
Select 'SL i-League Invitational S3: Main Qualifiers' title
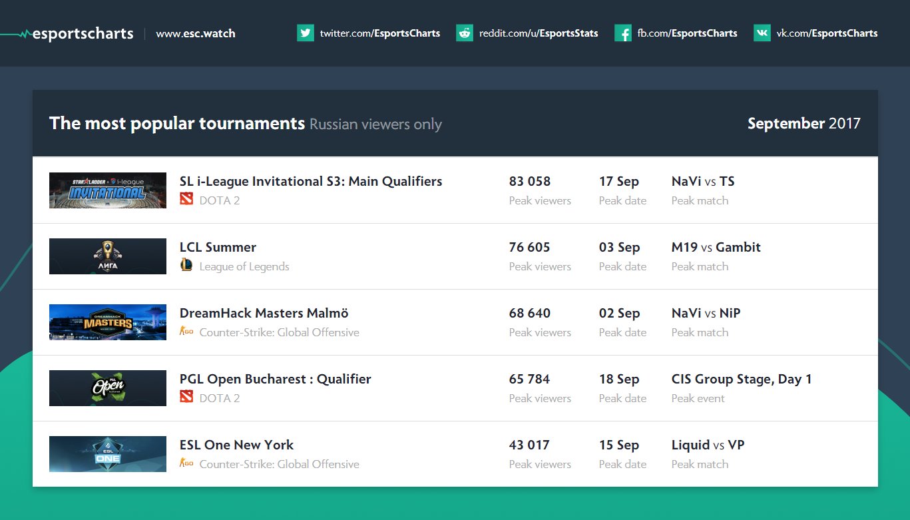pos(311,181)
